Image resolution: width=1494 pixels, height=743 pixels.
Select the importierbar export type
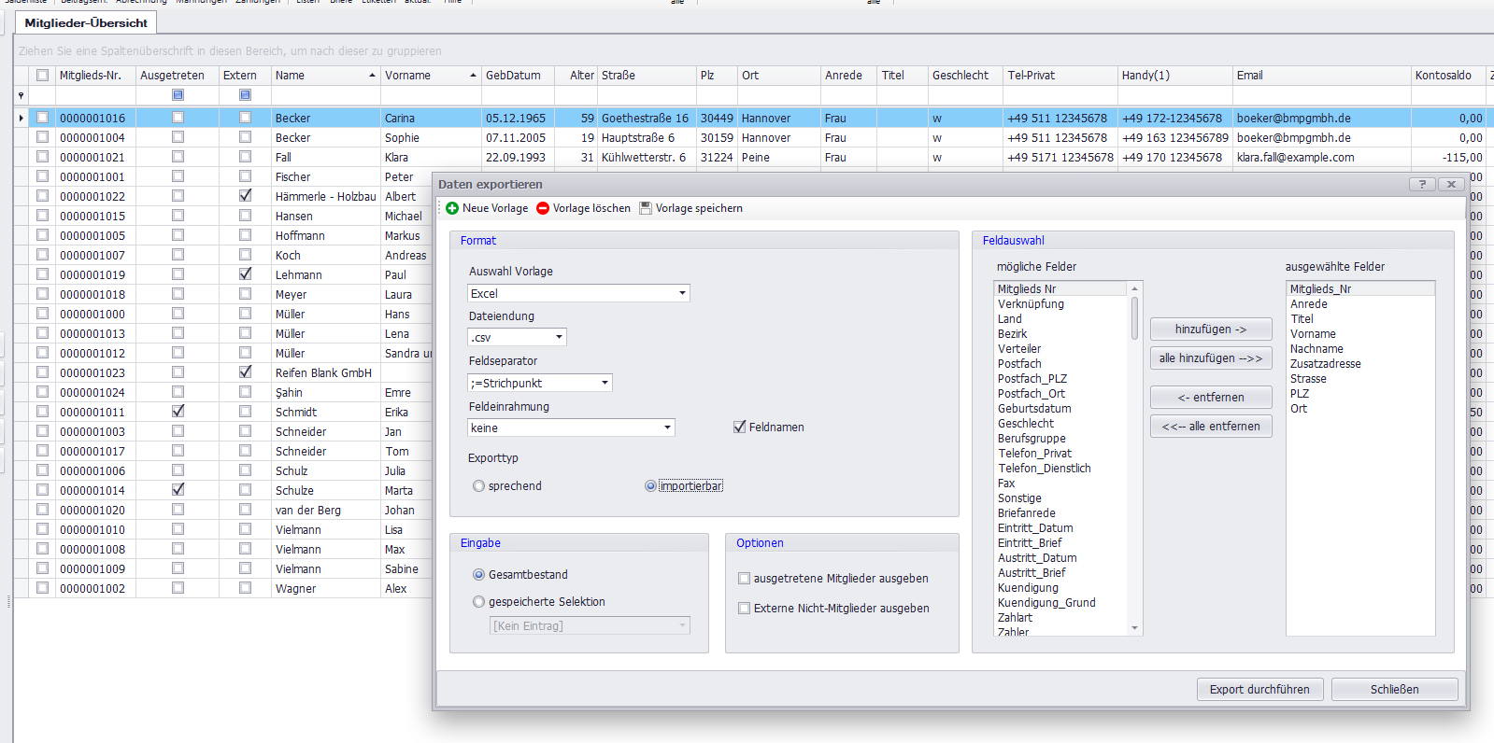tap(650, 485)
